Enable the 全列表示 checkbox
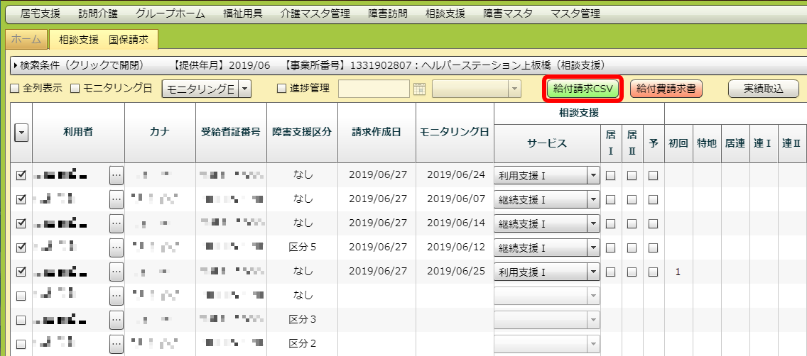This screenshot has height=356, width=807. 15,89
